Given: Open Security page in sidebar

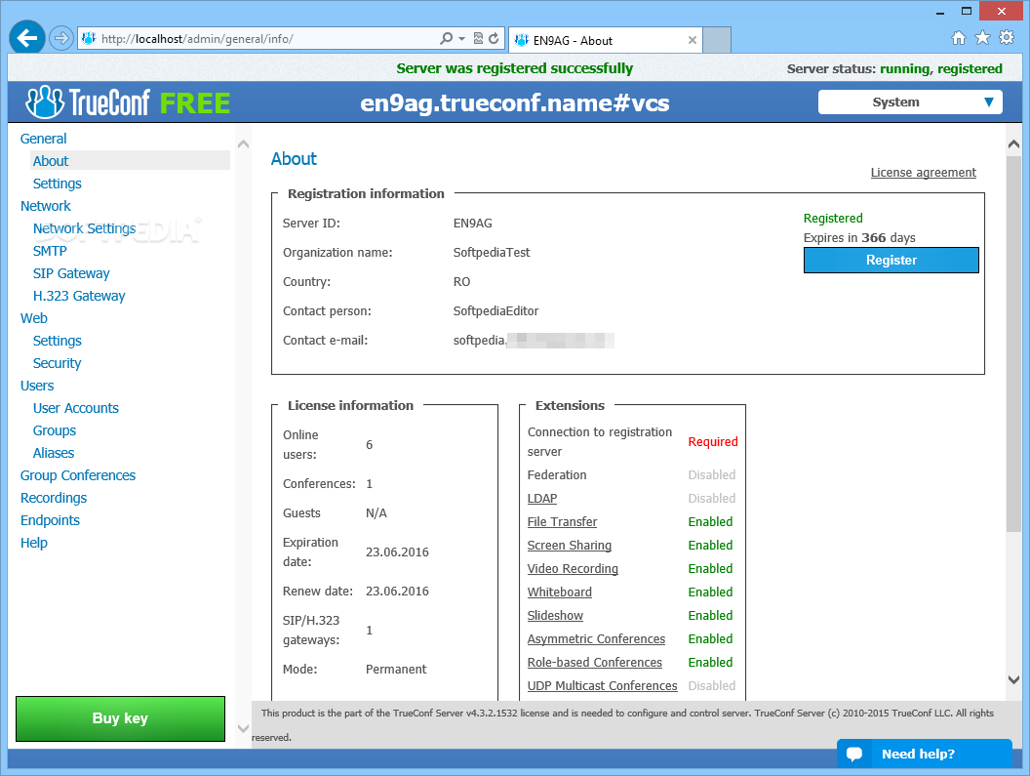Looking at the screenshot, I should pyautogui.click(x=58, y=363).
